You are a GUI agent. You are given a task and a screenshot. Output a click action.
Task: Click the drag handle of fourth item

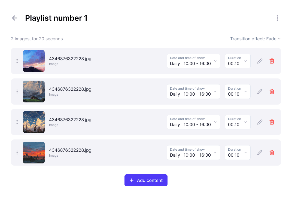17,153
